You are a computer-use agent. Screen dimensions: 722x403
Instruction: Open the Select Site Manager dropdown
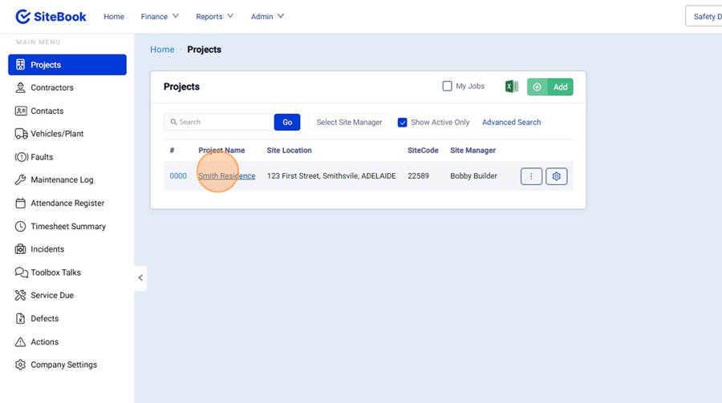click(x=349, y=123)
